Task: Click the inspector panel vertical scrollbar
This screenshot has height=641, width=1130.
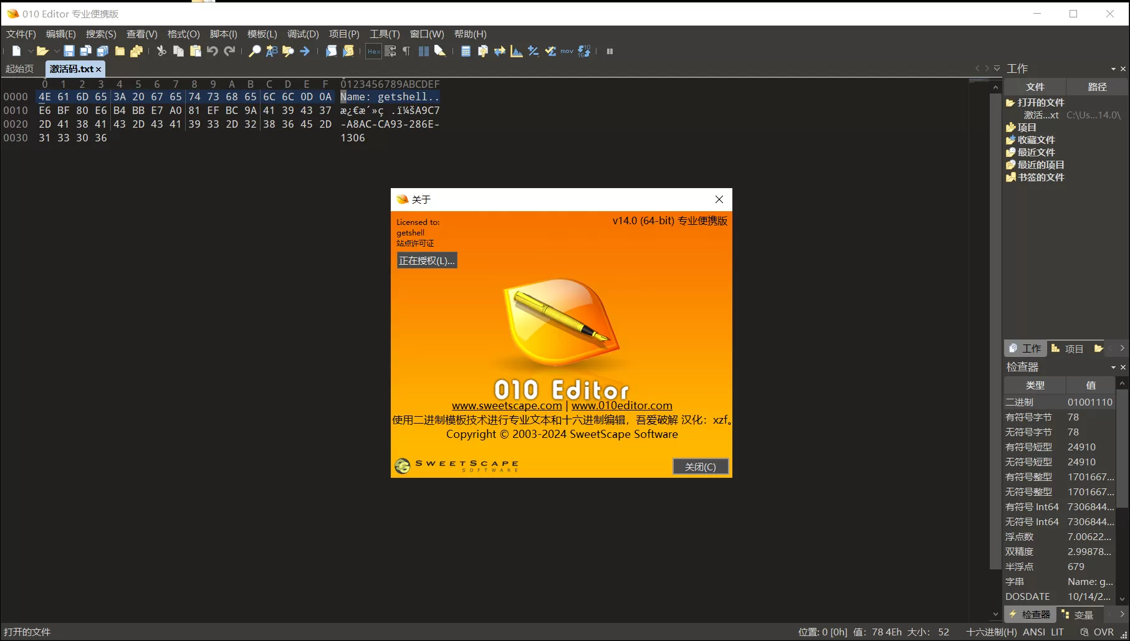Action: pyautogui.click(x=1122, y=449)
